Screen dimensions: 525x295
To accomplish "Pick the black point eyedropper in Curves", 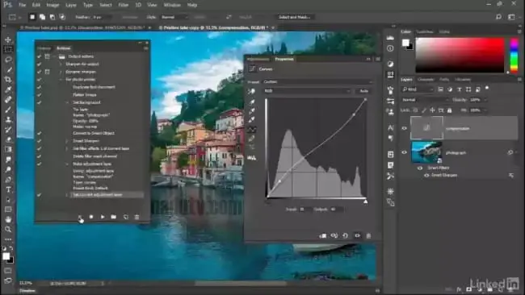I will (251, 102).
